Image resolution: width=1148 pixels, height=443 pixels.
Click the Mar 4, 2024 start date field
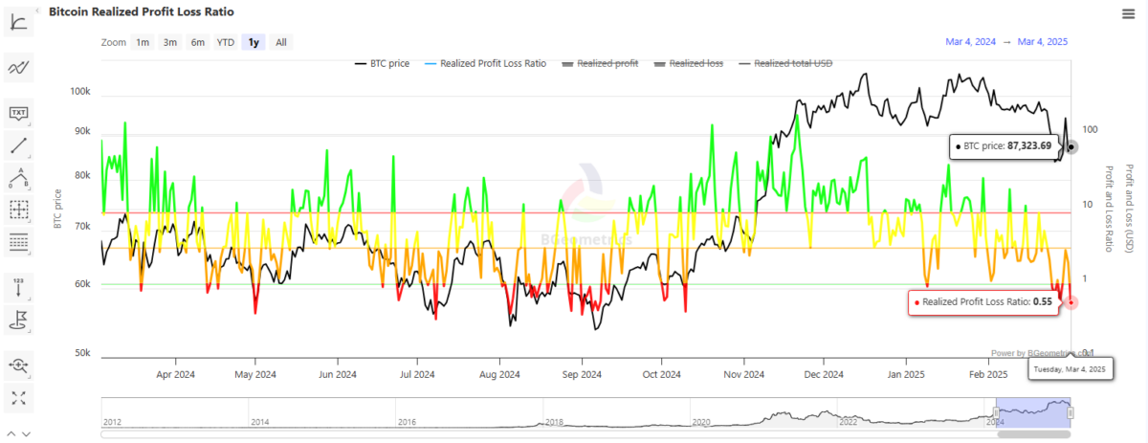point(970,42)
